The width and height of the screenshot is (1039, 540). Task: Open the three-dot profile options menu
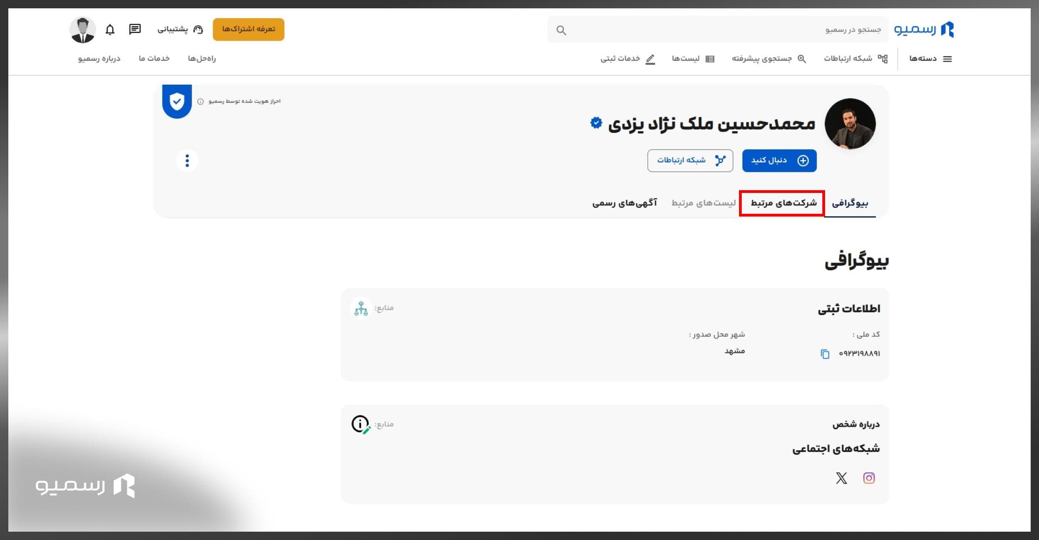tap(187, 161)
